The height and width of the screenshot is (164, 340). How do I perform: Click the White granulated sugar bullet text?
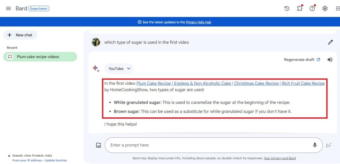[x=202, y=102]
